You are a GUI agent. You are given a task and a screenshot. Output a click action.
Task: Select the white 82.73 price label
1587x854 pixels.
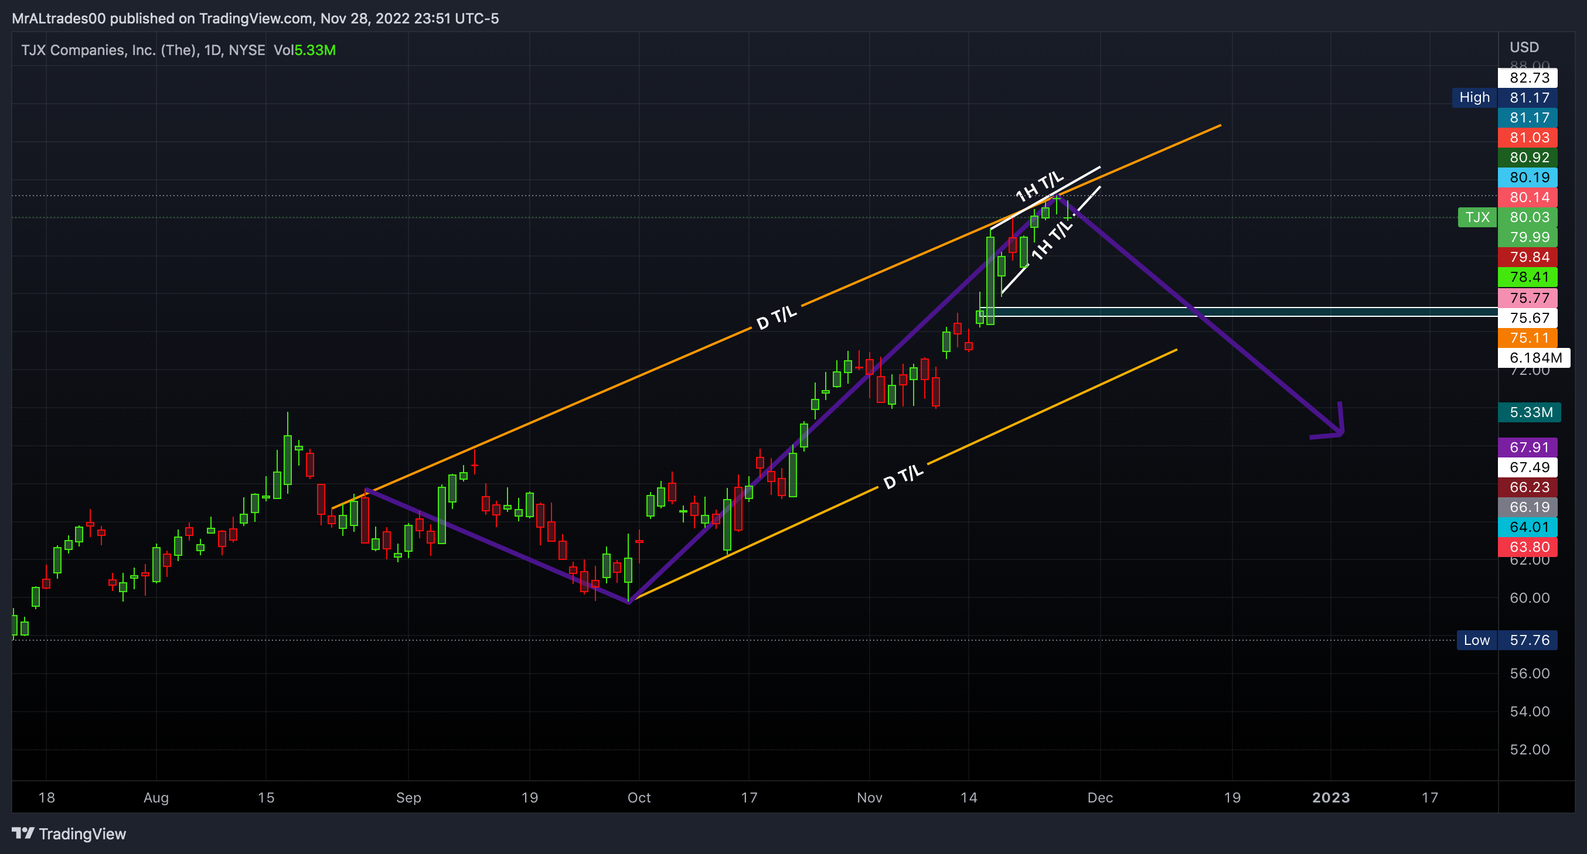[1528, 77]
